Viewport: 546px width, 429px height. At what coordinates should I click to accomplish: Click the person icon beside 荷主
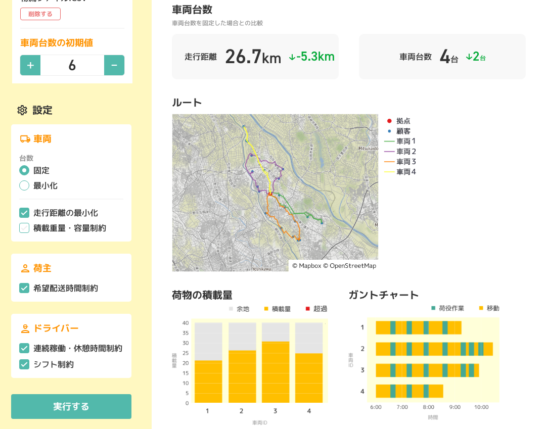(25, 268)
